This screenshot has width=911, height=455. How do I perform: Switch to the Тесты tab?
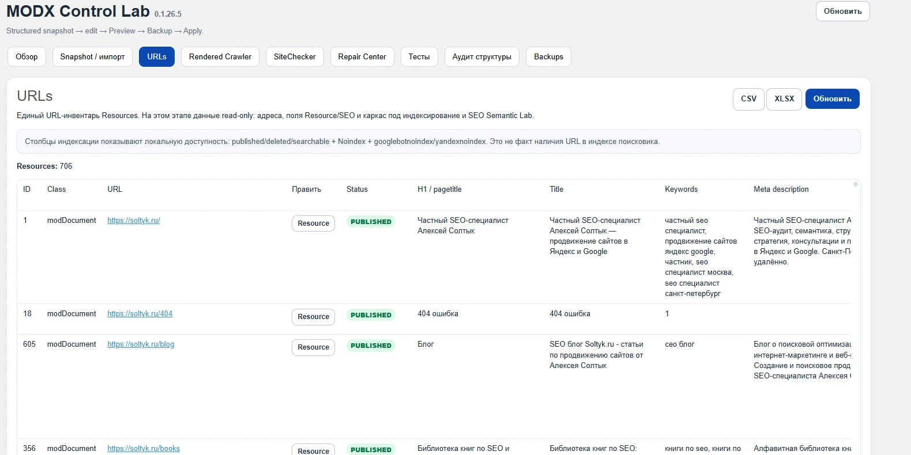tap(419, 56)
